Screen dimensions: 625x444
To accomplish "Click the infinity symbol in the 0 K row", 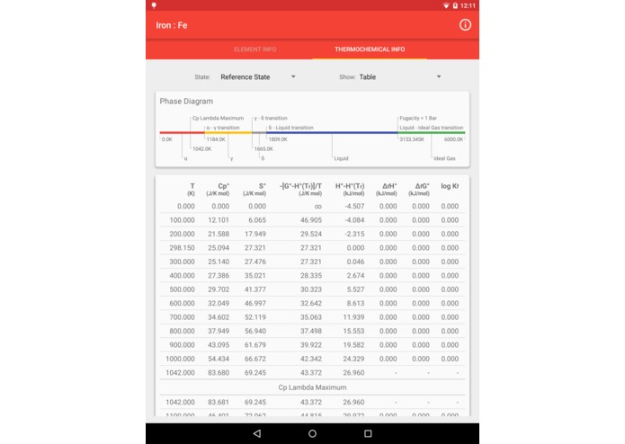I will 318,207.
